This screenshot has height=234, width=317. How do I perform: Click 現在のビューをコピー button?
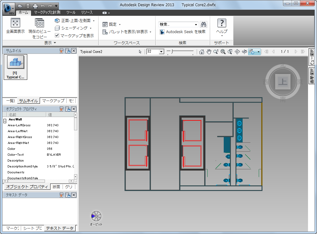point(40,28)
